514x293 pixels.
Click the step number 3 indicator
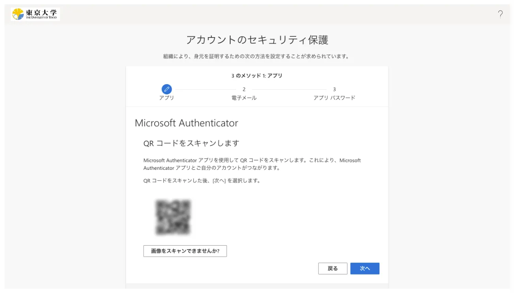click(334, 89)
